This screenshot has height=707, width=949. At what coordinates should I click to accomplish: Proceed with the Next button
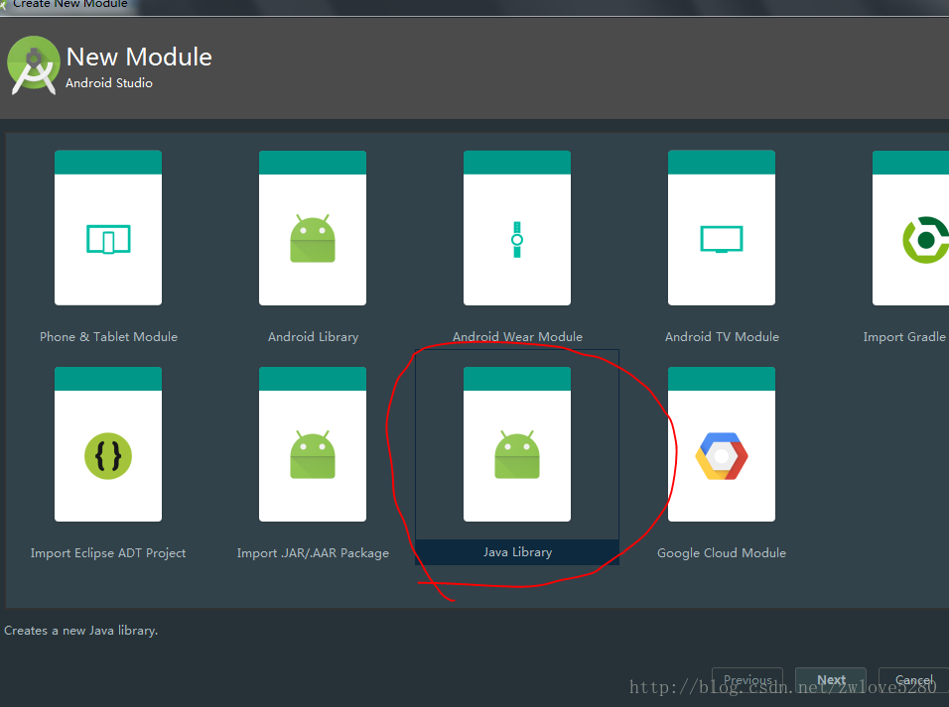tap(831, 680)
